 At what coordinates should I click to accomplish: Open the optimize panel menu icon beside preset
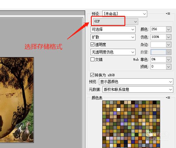168,14
